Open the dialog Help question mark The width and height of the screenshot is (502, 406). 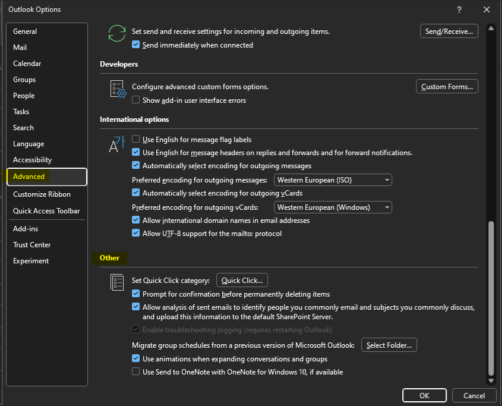tap(459, 10)
